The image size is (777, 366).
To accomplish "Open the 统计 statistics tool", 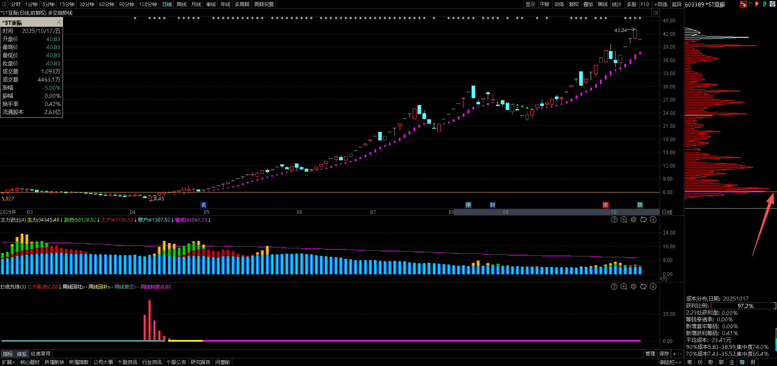I will pyautogui.click(x=617, y=4).
